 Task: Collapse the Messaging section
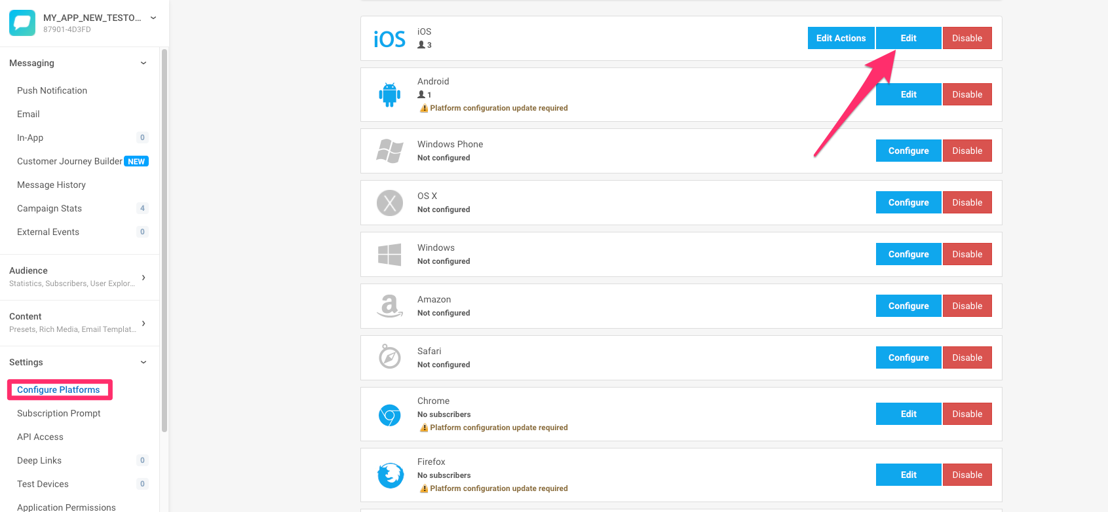[x=143, y=64]
